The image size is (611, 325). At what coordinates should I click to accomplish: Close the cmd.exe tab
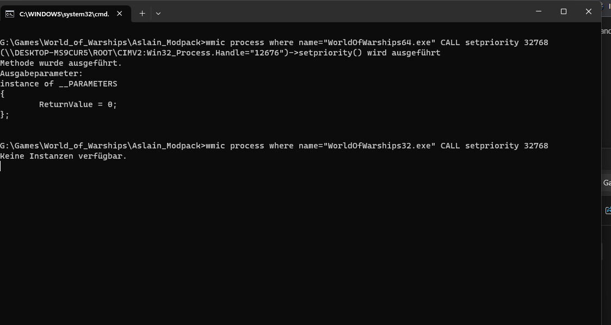click(x=120, y=14)
